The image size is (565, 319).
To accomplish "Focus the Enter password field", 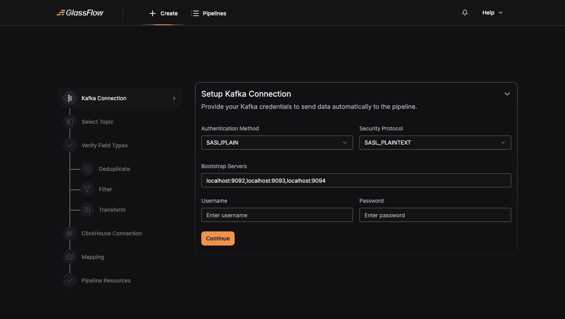I will (435, 215).
